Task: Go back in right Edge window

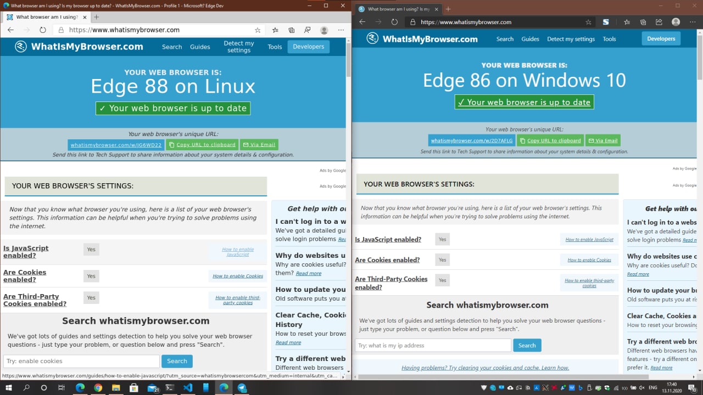Action: pyautogui.click(x=362, y=22)
